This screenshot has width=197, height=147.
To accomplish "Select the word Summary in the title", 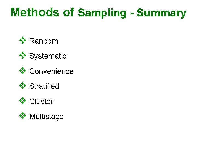I will click(161, 13).
